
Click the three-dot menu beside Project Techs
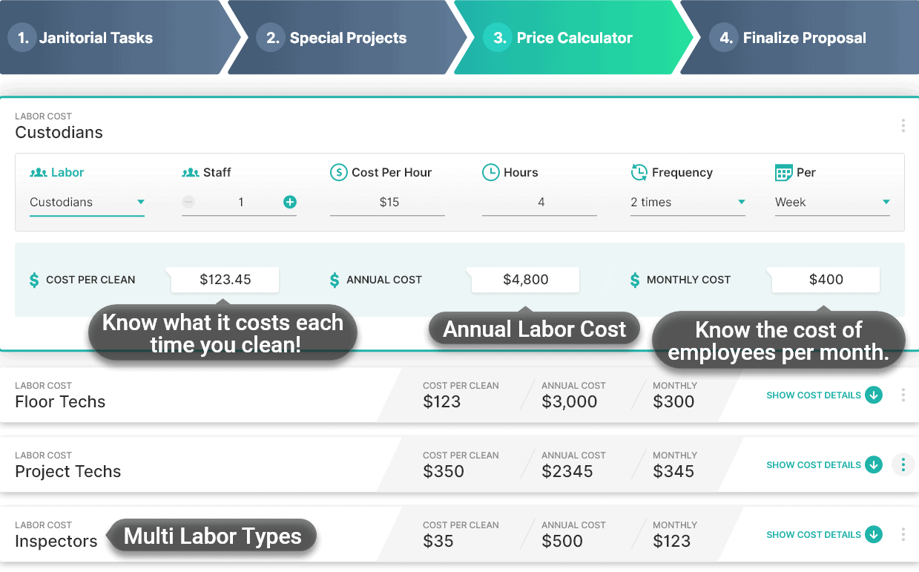pos(903,464)
